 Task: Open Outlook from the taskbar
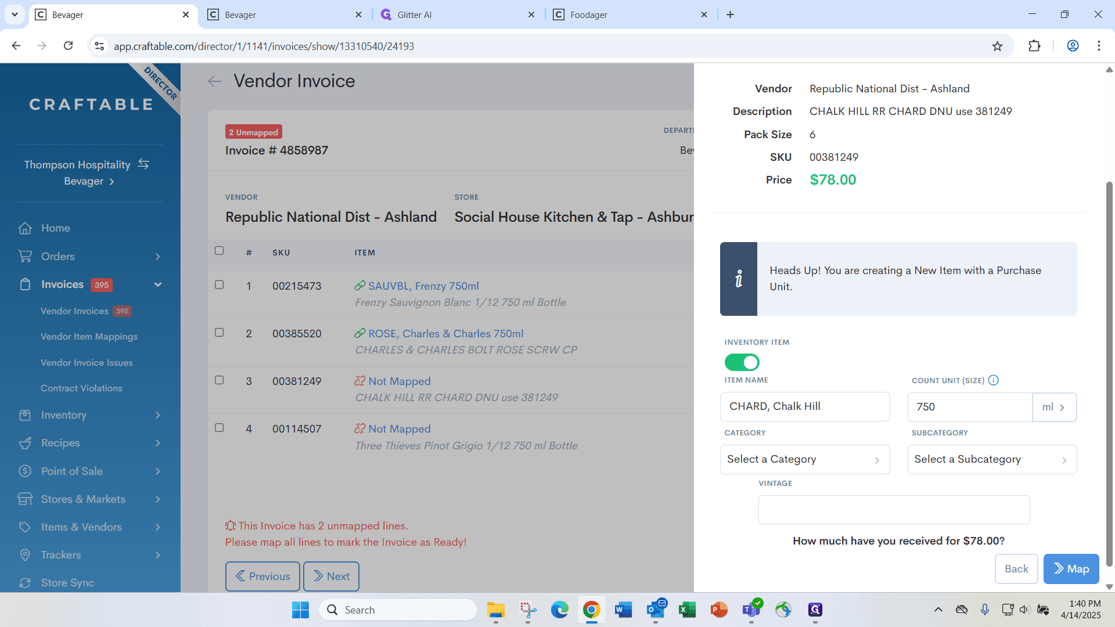pyautogui.click(x=656, y=610)
